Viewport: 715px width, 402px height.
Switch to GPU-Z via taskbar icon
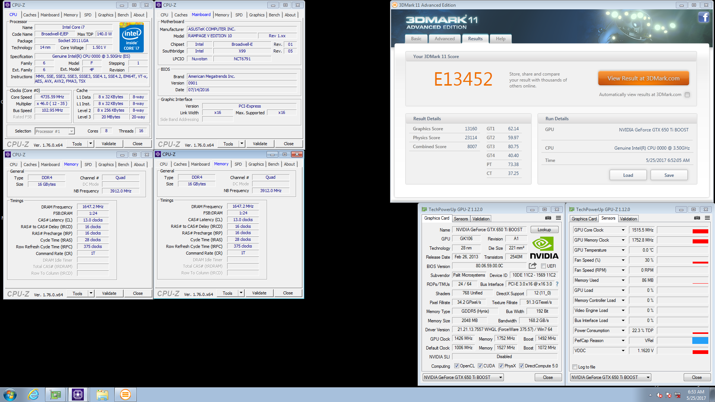(55, 395)
